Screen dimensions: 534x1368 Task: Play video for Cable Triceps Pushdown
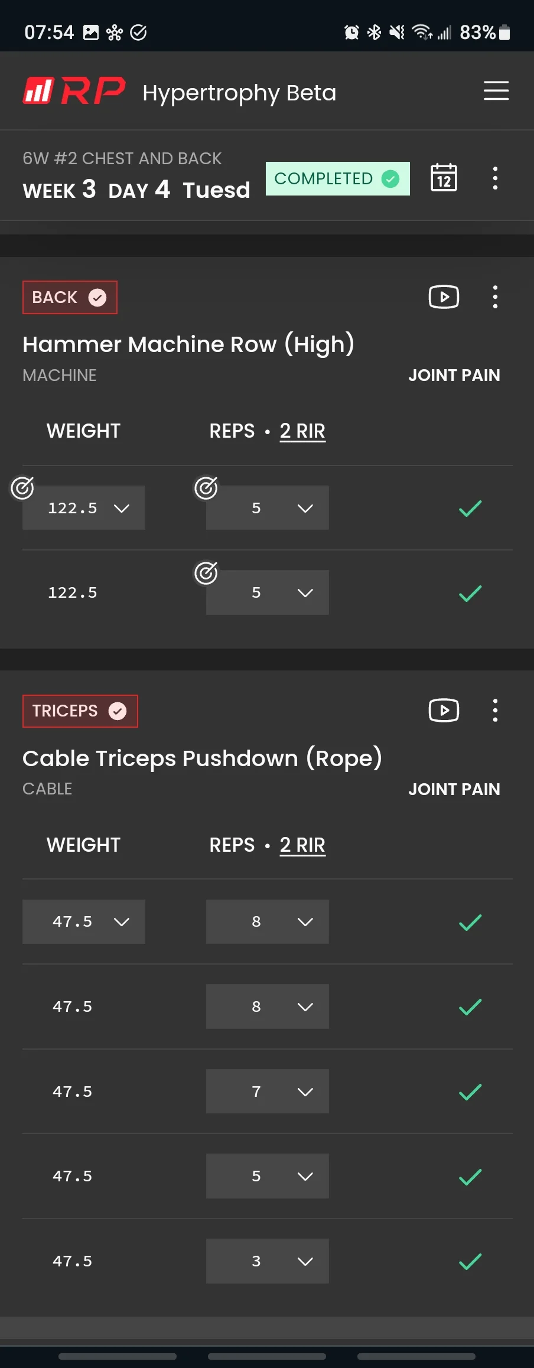444,711
